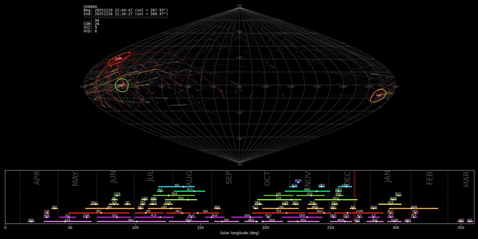Click the '...: 99' sporadic count entry
Viewport: 478px width, 239px height.
(91, 21)
